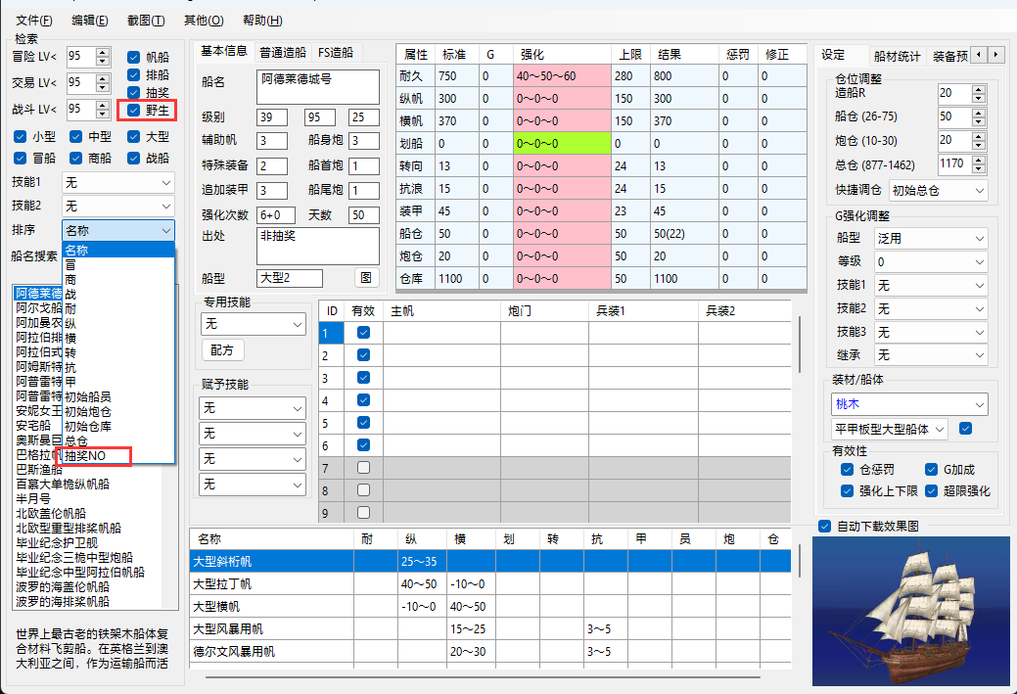Toggle the 自动下载效果图 checkbox

824,526
